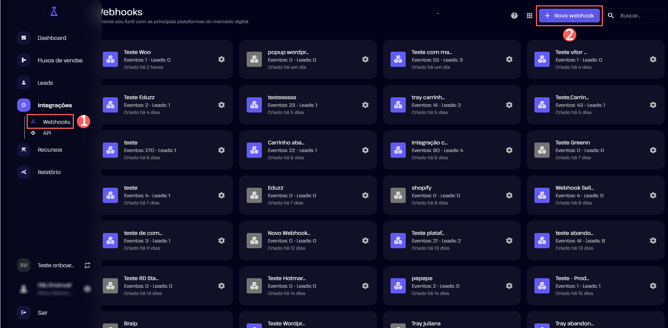
Task: Click the Dashboard sidebar icon
Action: pyautogui.click(x=24, y=38)
